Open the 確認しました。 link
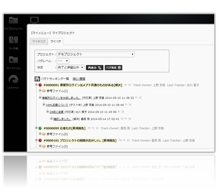 [62, 119]
